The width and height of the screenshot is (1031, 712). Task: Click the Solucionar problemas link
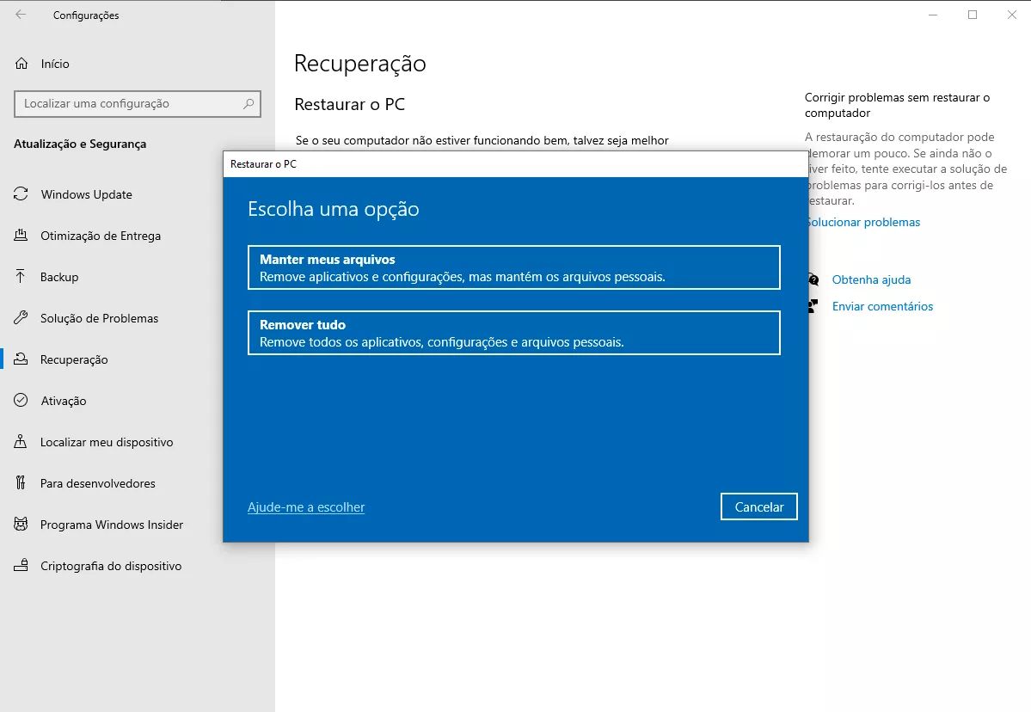pyautogui.click(x=862, y=222)
